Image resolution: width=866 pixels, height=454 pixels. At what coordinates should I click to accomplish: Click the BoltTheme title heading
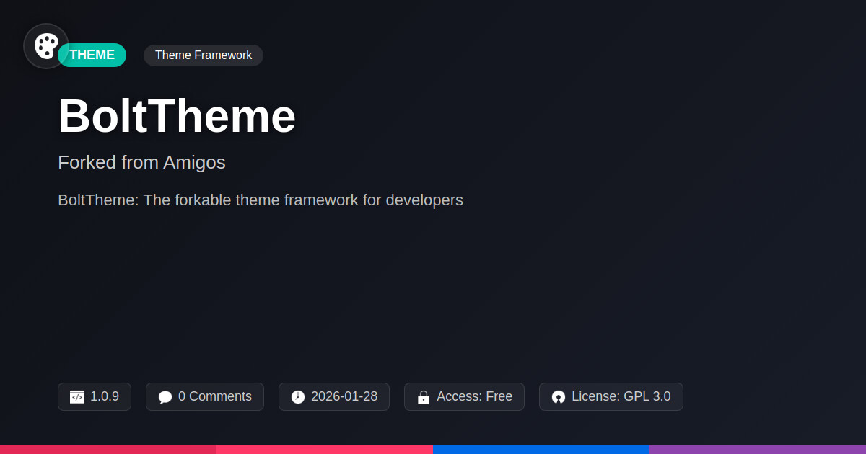tap(177, 116)
